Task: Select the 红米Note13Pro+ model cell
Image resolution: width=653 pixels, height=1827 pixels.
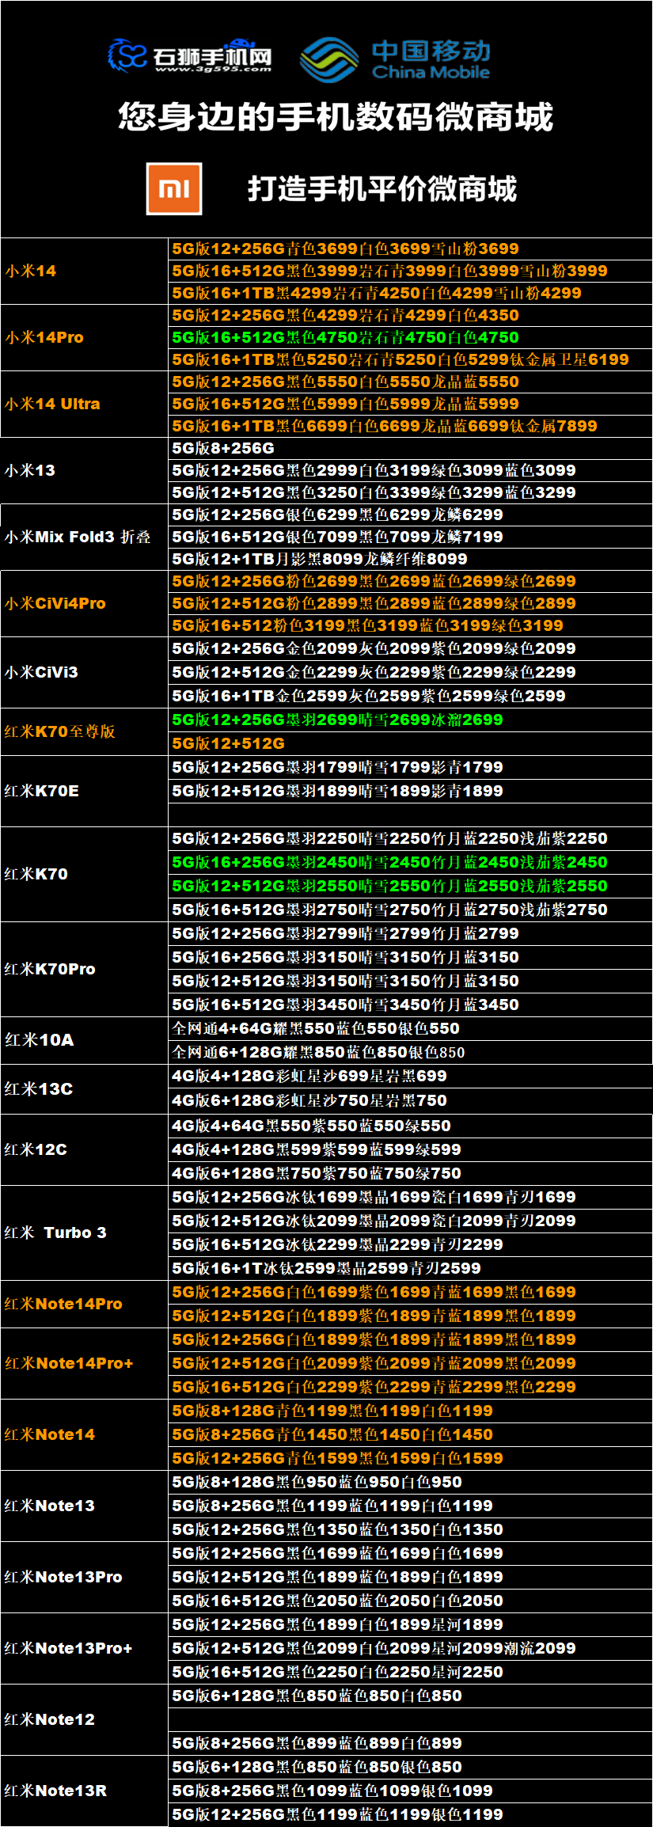Action: pos(85,1648)
